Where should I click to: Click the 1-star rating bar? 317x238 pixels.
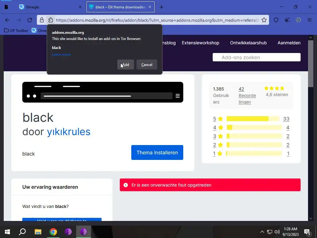[254, 154]
